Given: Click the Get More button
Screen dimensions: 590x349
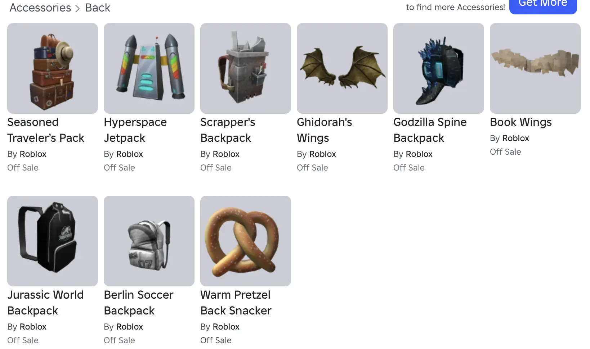Looking at the screenshot, I should pyautogui.click(x=543, y=4).
